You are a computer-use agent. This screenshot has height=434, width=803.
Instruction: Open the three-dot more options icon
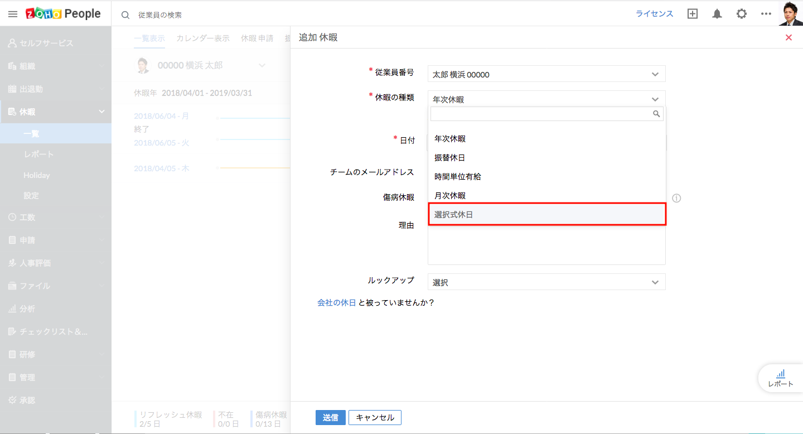pos(766,14)
